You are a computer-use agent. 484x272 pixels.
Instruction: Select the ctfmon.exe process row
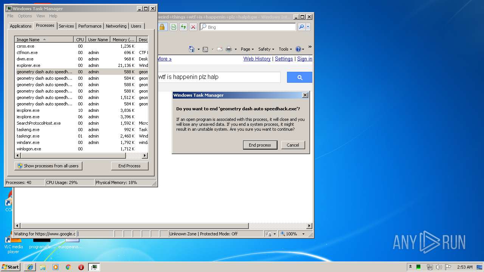coord(81,53)
